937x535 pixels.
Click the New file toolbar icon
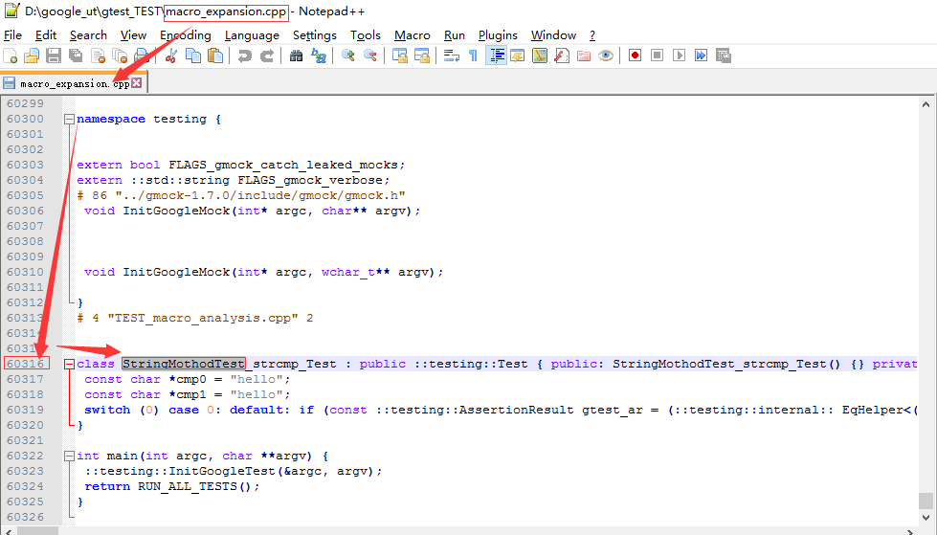click(x=11, y=56)
